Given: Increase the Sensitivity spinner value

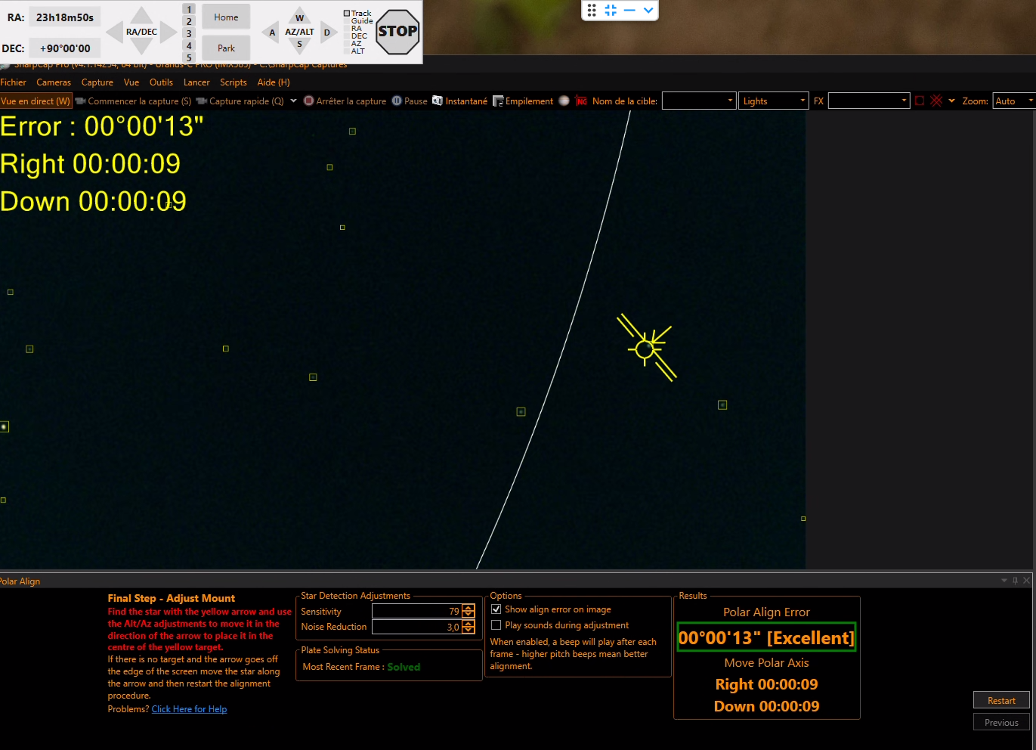Looking at the screenshot, I should [x=469, y=607].
